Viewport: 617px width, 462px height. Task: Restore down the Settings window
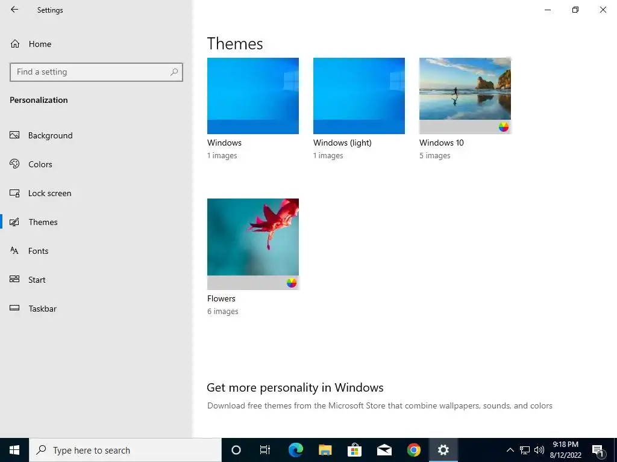point(575,10)
